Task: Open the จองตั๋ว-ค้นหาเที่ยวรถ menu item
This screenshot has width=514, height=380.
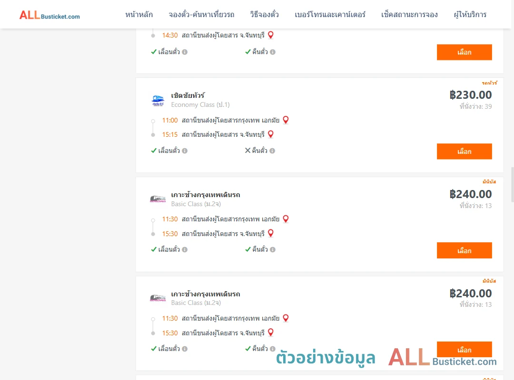Action: 201,15
